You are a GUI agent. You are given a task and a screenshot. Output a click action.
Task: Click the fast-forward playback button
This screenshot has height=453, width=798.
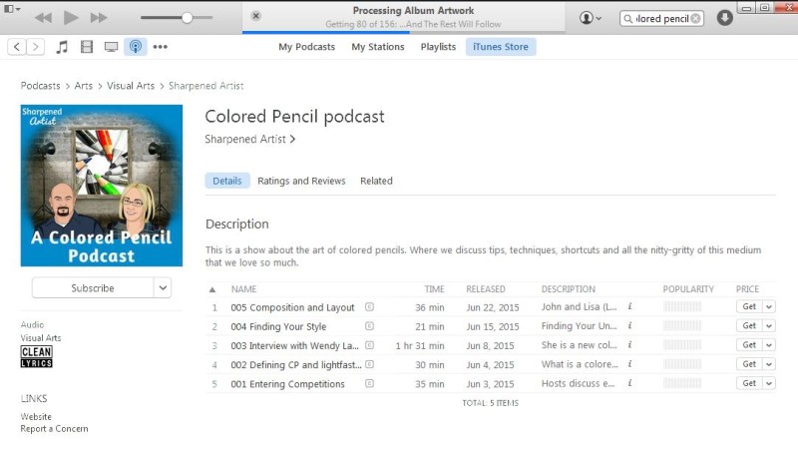tap(99, 18)
